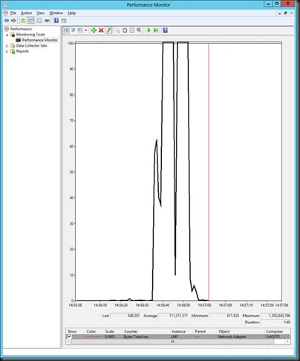The width and height of the screenshot is (300, 361).
Task: Click the Properties sheet icon in MMC toolbar
Action: 39,21
